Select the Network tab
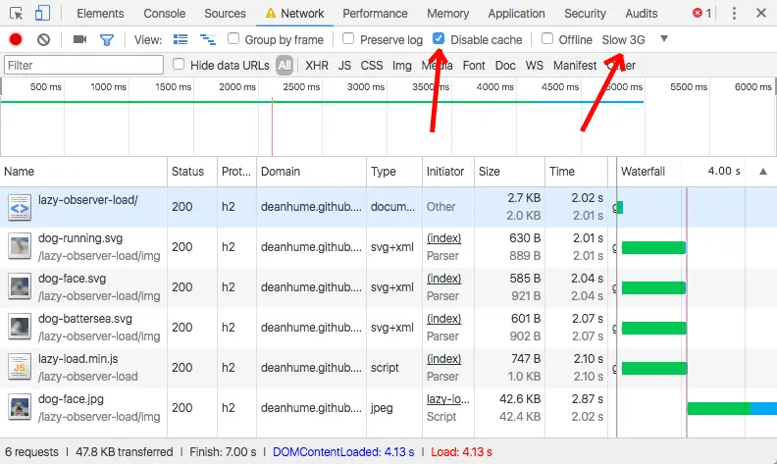 click(x=295, y=14)
